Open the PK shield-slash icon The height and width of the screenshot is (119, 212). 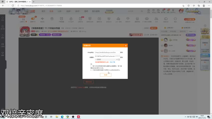pyautogui.click(x=109, y=19)
